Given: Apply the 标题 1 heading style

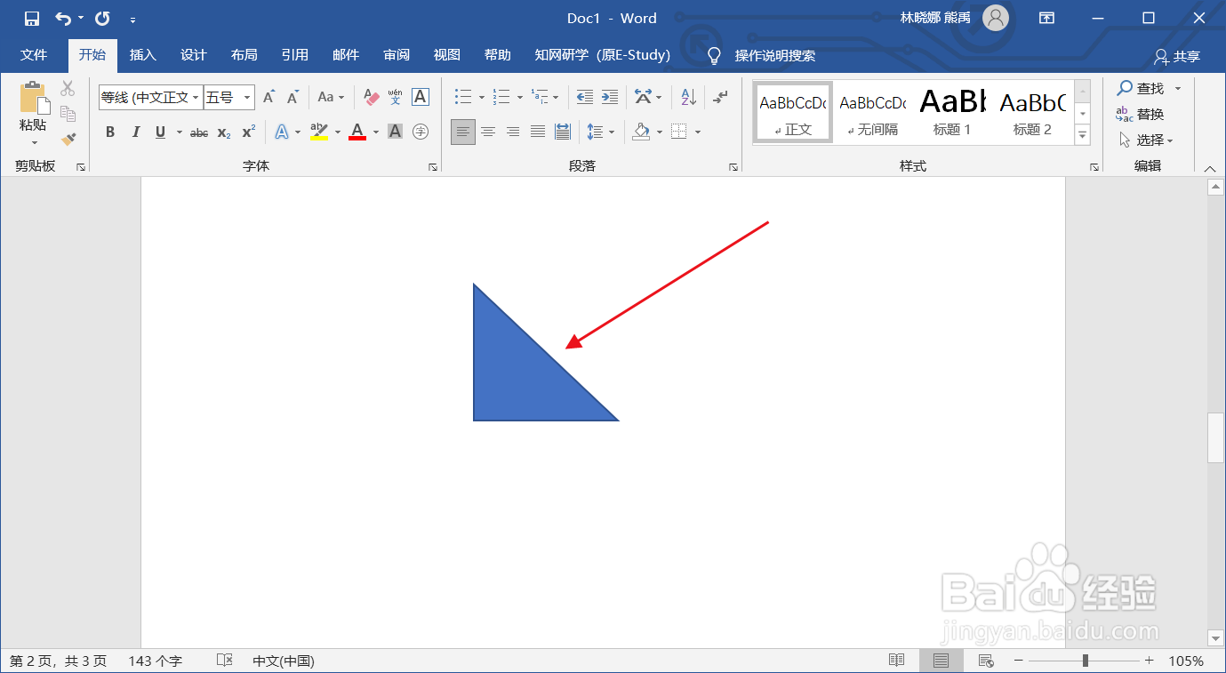Looking at the screenshot, I should point(952,112).
